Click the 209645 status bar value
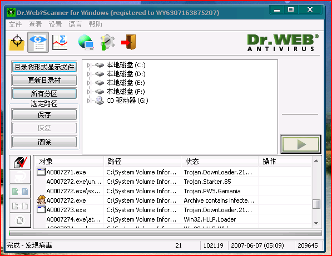This screenshot has height=256, width=332. [x=308, y=245]
